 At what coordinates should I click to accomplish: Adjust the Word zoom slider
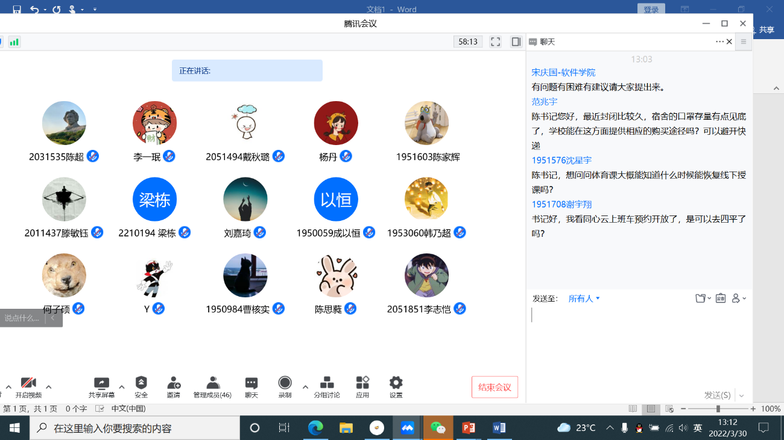tap(718, 409)
